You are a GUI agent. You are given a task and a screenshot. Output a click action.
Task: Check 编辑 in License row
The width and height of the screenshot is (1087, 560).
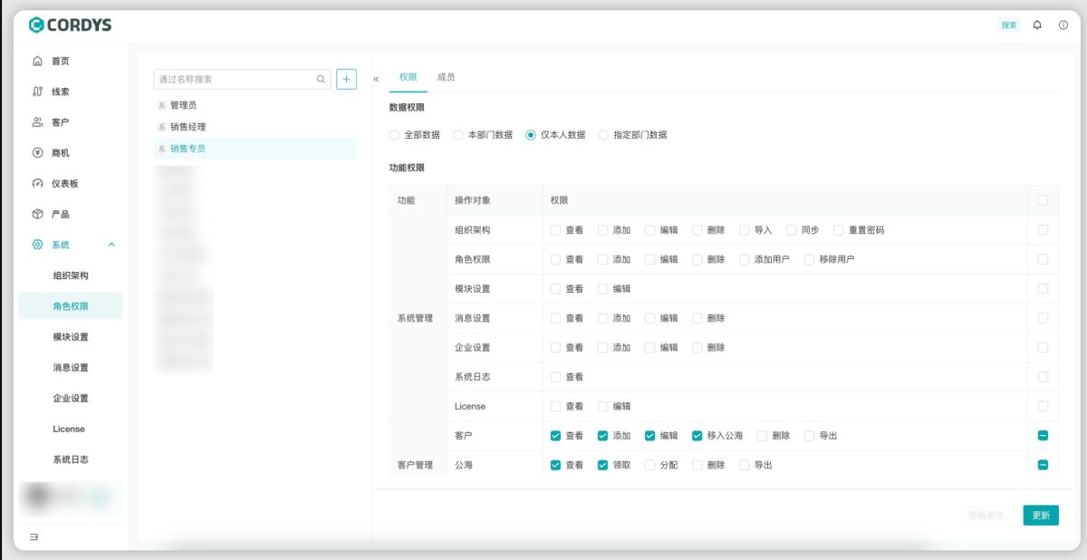pos(602,406)
